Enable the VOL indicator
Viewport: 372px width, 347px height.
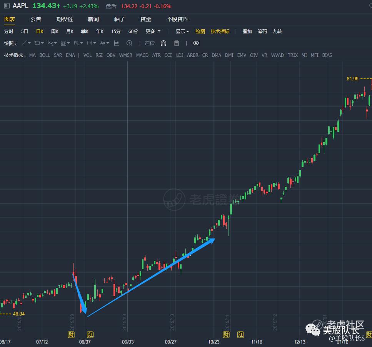[x=87, y=55]
